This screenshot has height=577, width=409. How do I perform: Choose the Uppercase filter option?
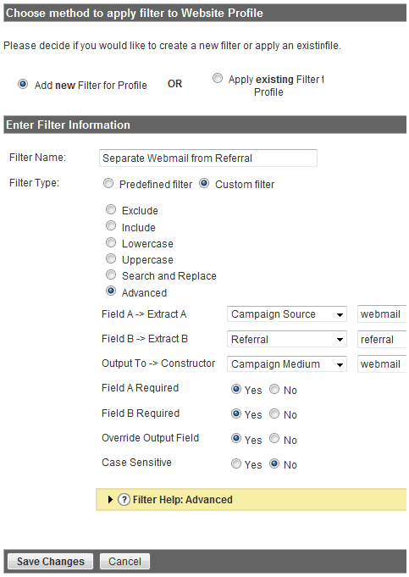111,258
